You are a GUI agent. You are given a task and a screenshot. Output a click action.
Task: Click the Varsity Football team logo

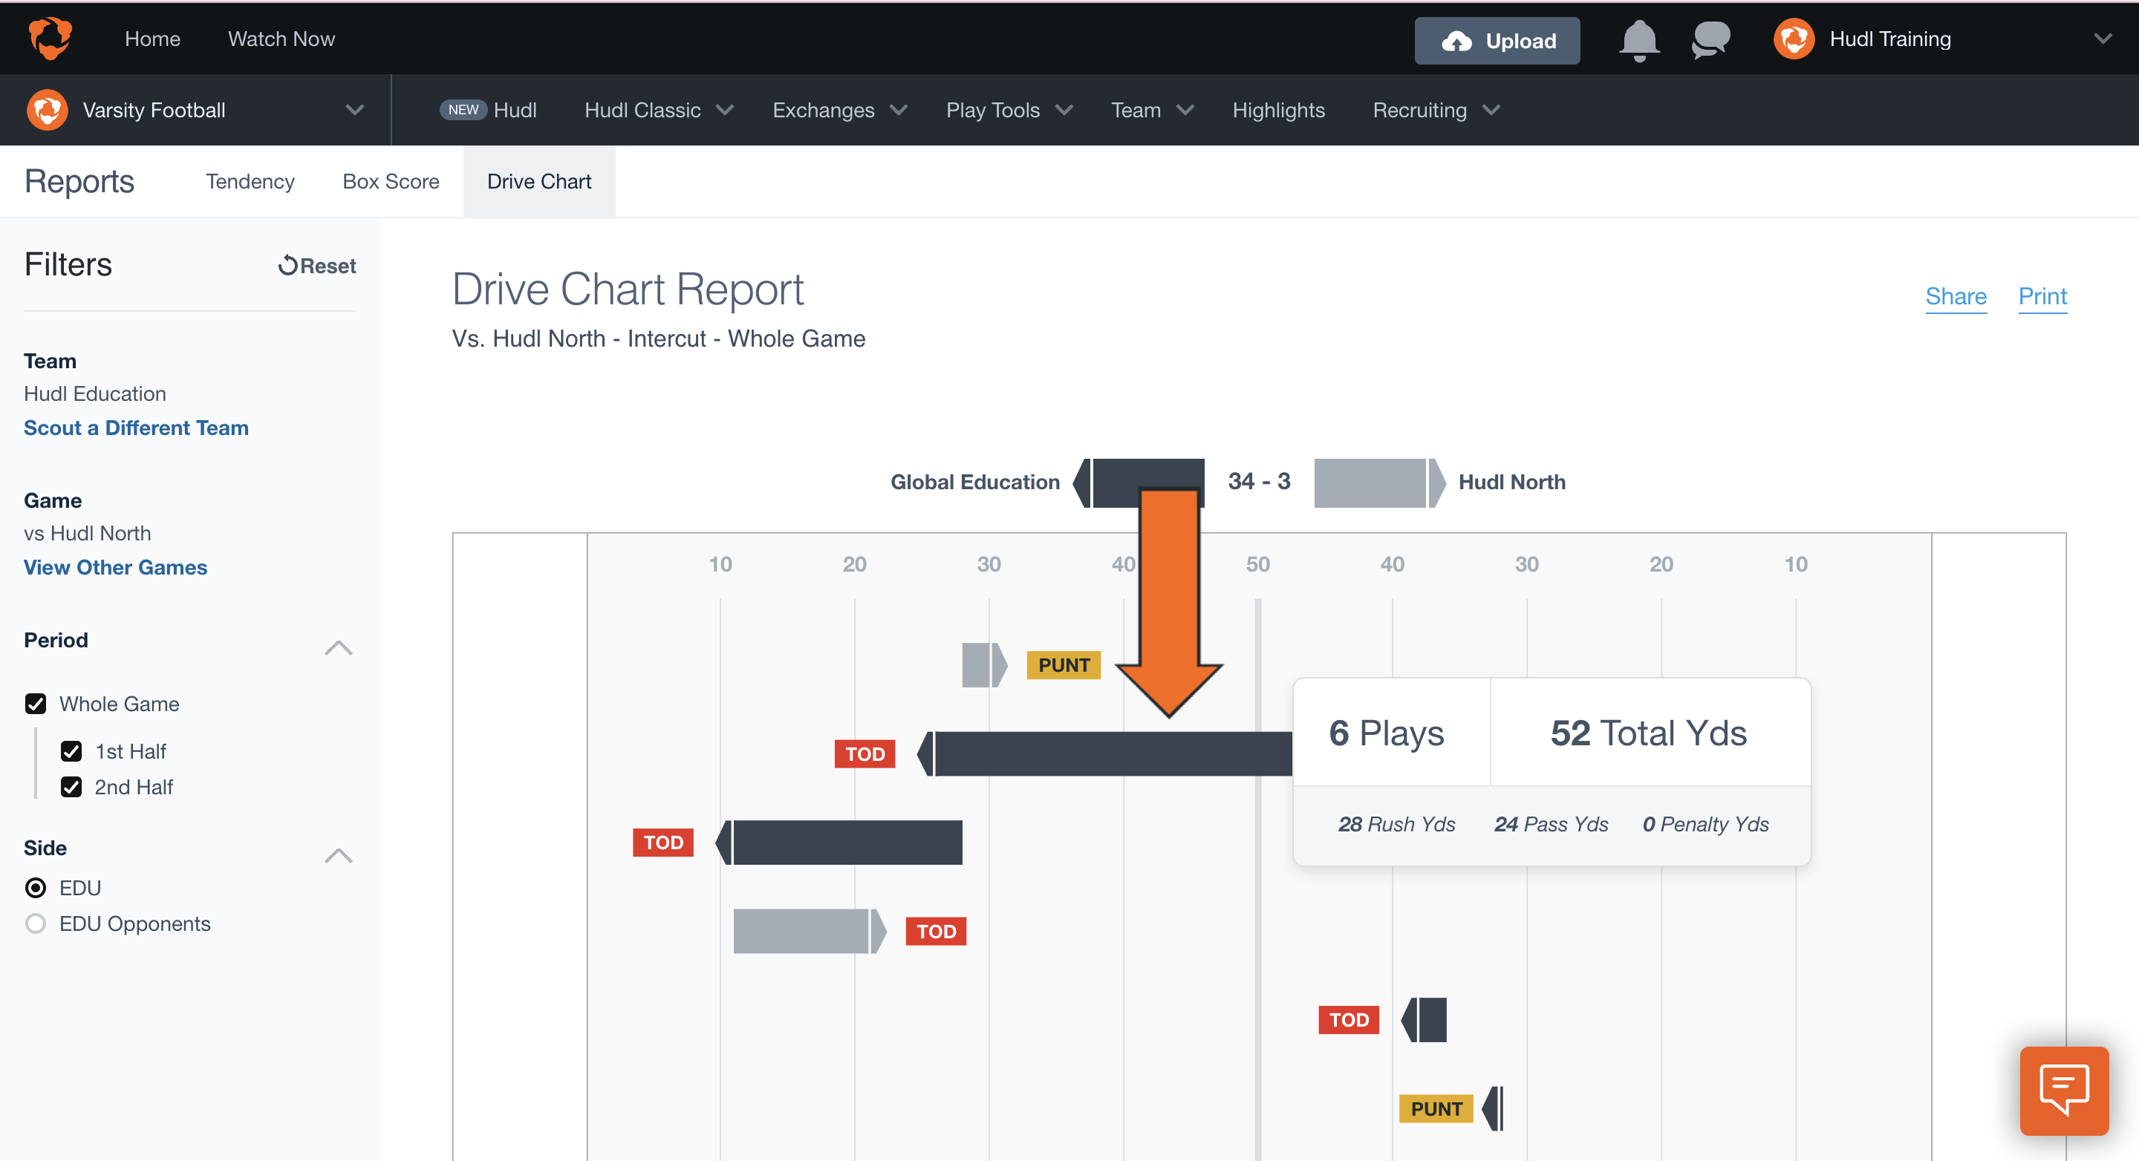click(x=48, y=110)
